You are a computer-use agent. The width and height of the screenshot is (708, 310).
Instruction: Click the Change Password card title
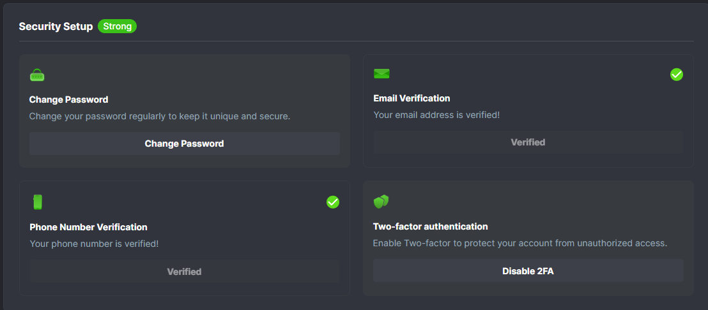pyautogui.click(x=68, y=100)
